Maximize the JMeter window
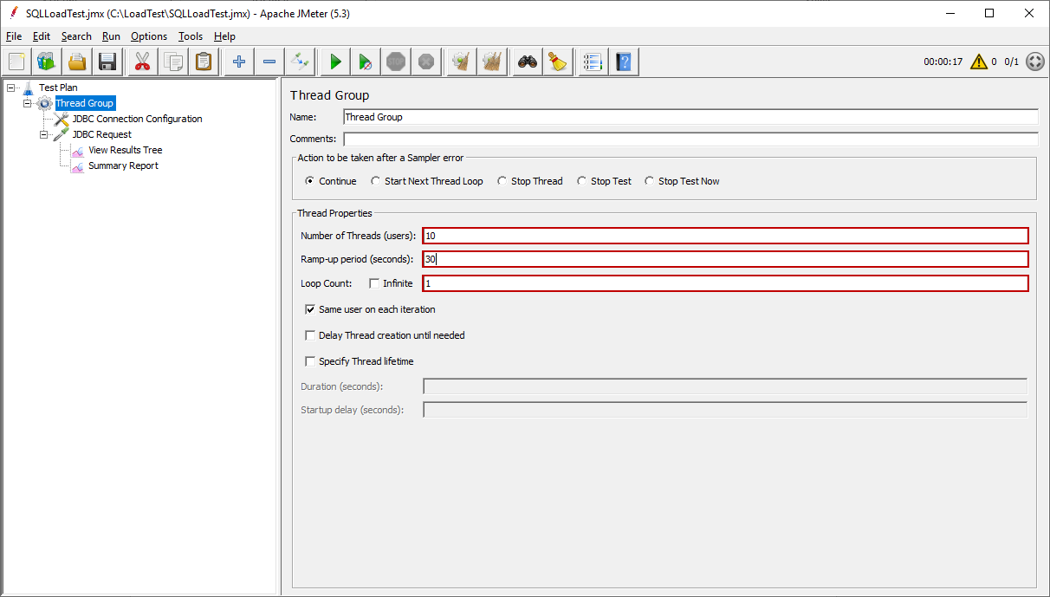Screen dimensions: 1050x597 pyautogui.click(x=989, y=13)
